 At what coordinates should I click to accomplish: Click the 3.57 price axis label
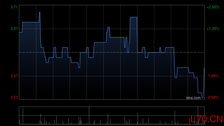point(14,76)
